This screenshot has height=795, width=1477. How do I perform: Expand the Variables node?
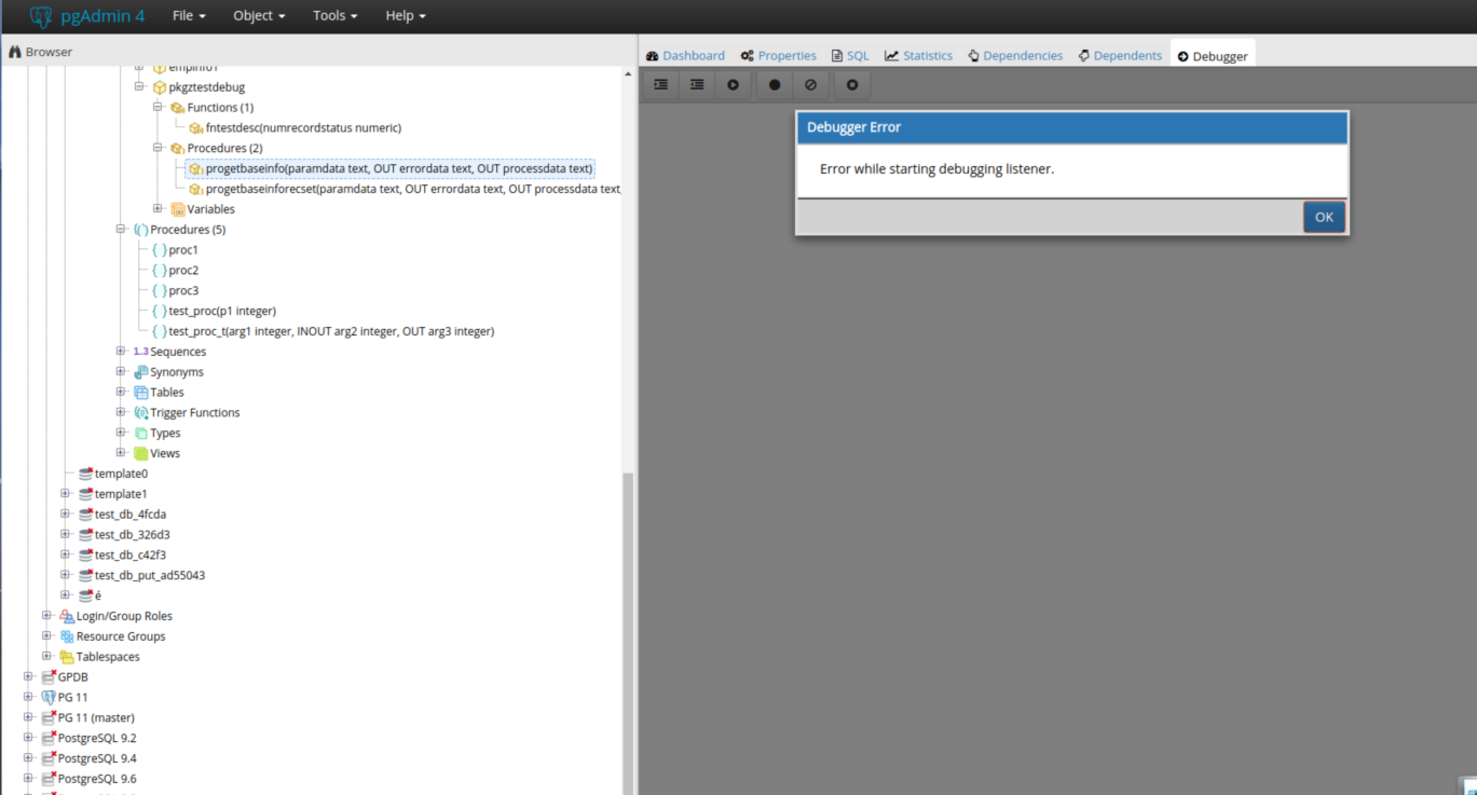(x=158, y=209)
